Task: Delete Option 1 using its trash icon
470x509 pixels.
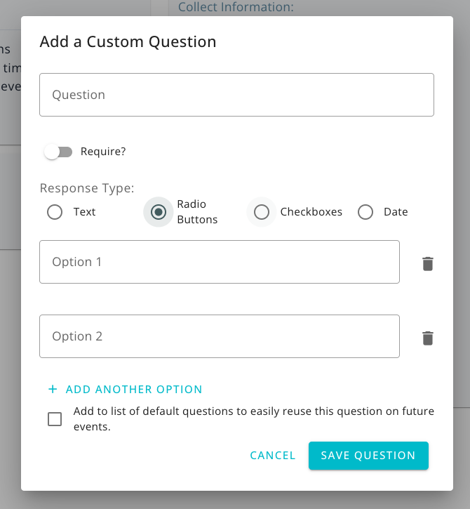Action: (427, 263)
